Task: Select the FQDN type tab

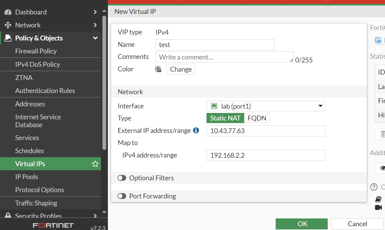Action: [x=257, y=118]
